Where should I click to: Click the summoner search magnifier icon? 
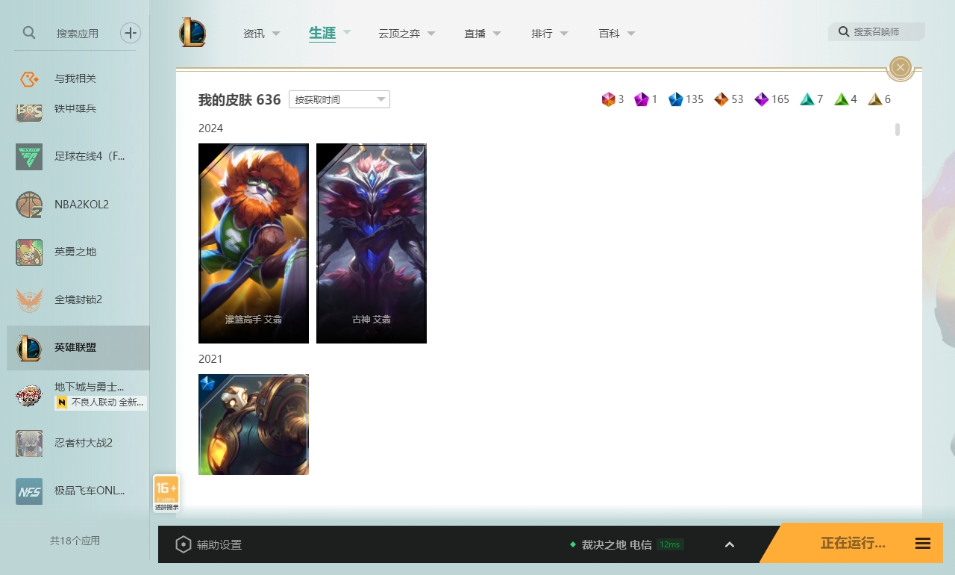[x=843, y=32]
